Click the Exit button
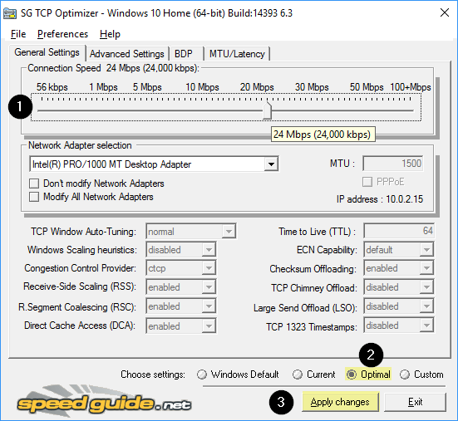 coord(415,402)
